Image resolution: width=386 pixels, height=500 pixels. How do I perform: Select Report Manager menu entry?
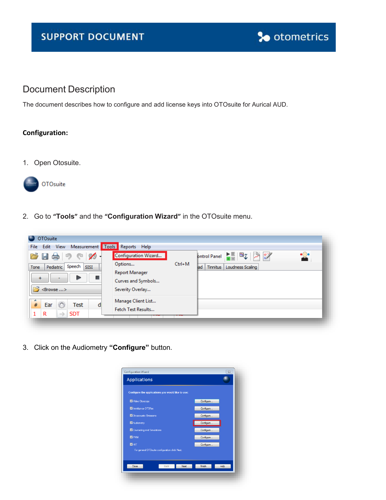[150, 273]
